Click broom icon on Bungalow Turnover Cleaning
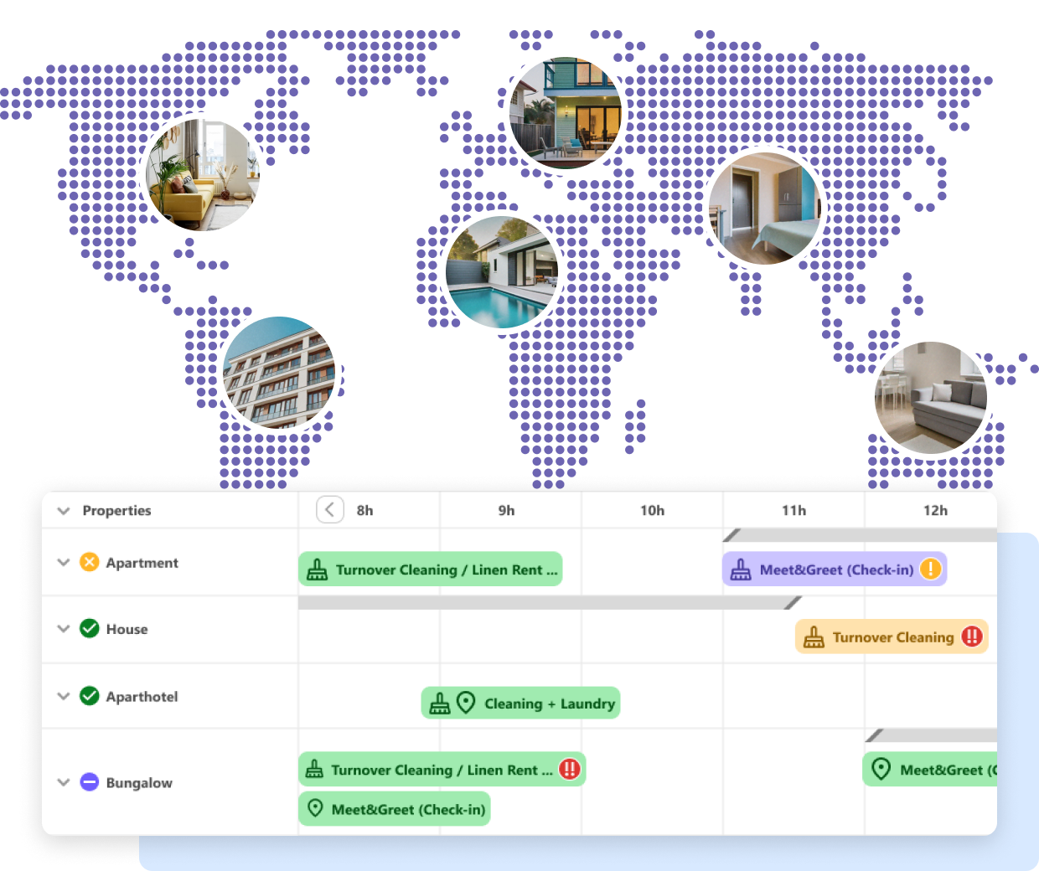This screenshot has height=871, width=1039. click(x=314, y=769)
